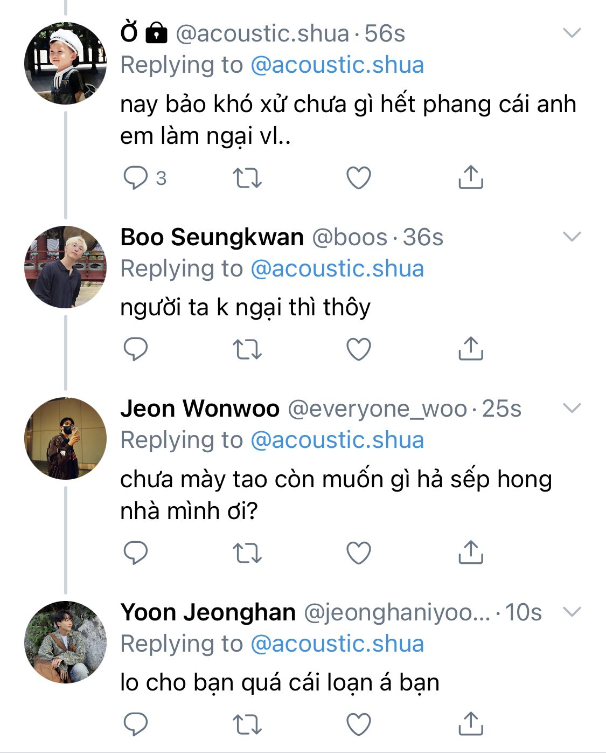Like the acoustic.shua tweet

[x=358, y=178]
